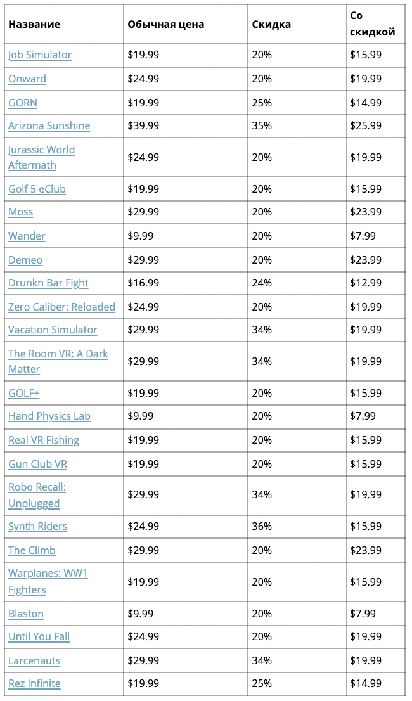The height and width of the screenshot is (701, 412).
Task: Follow the Real VR Fishing link
Action: coord(44,440)
